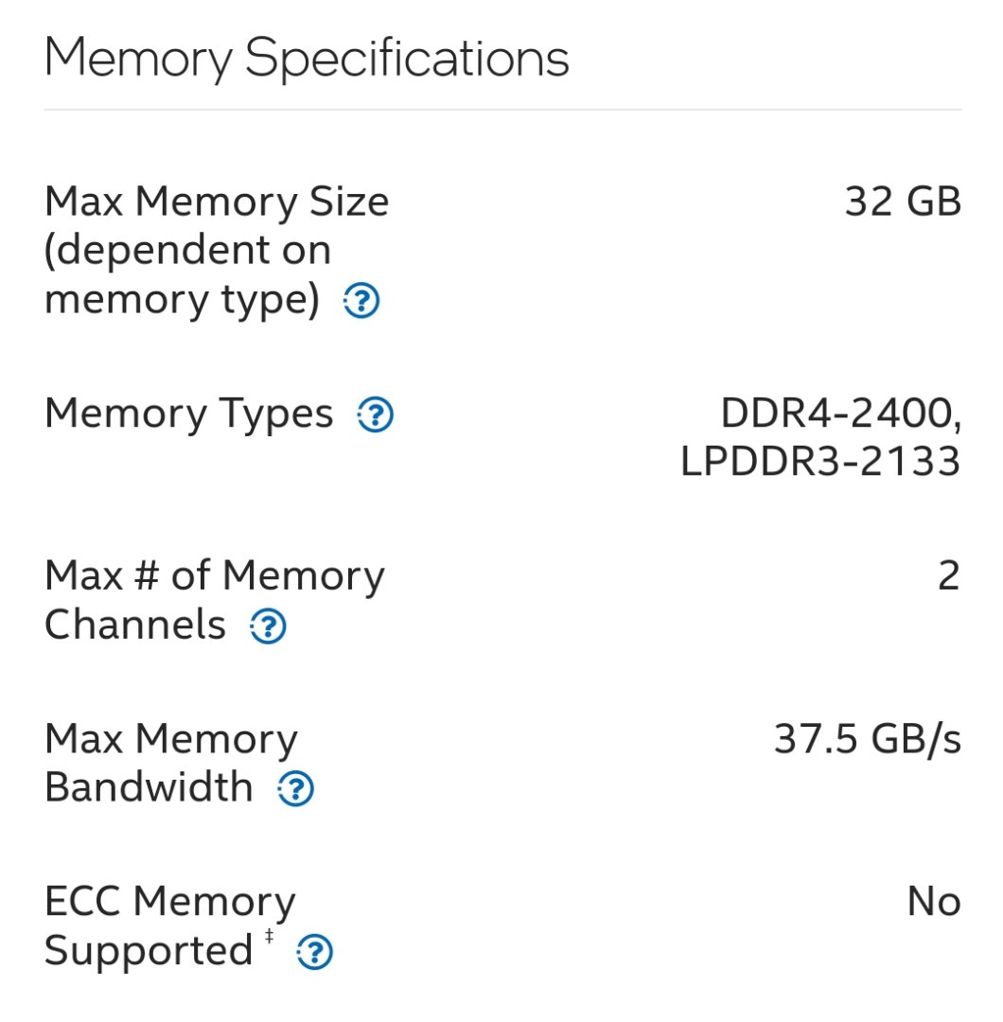Click the Memory Types label
The image size is (1003, 1022).
[x=189, y=414]
